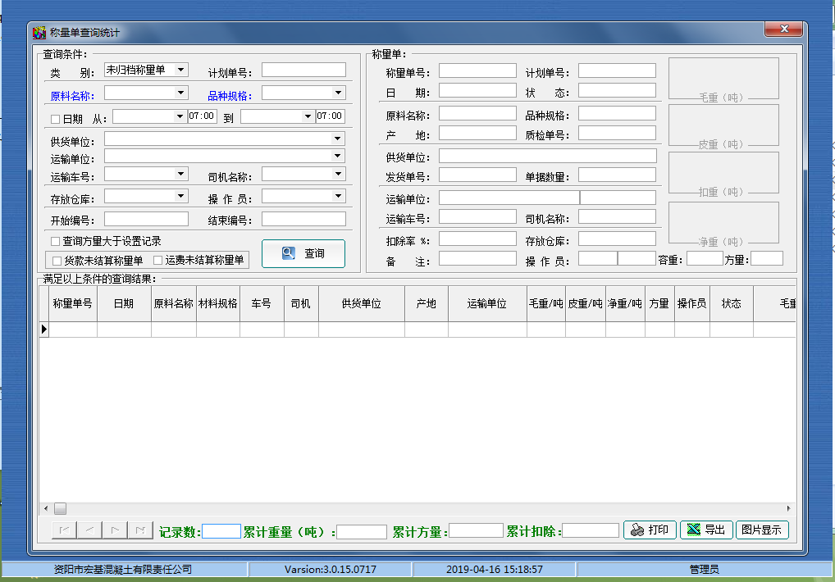Click the next-record navigation arrow icon
This screenshot has height=582, width=835.
coord(114,530)
